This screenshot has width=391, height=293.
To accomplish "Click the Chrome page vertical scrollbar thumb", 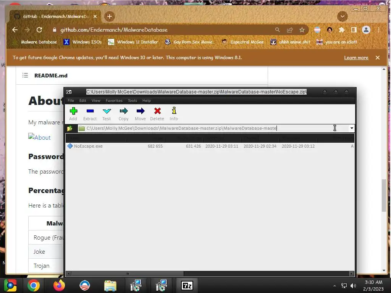I will pos(384,196).
